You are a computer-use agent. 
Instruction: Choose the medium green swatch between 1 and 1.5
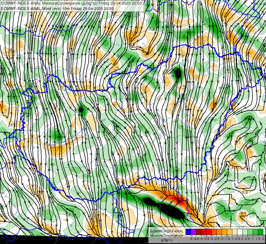pos(255,232)
